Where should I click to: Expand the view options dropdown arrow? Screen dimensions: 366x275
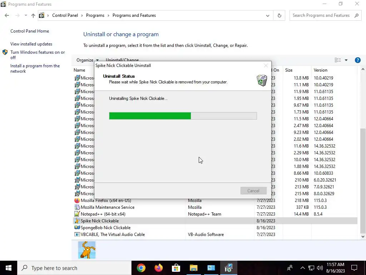click(346, 60)
